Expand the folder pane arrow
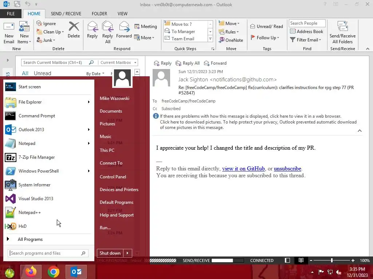The width and height of the screenshot is (373, 279). click(8, 60)
